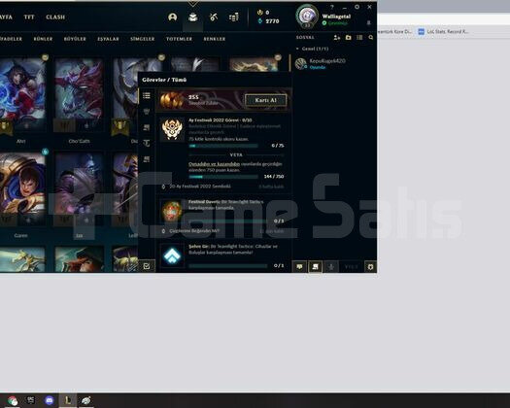Open the profile icon in top navigation

coord(172,17)
